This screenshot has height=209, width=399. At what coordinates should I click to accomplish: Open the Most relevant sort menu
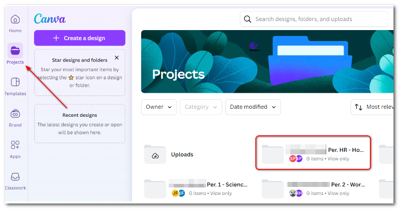pyautogui.click(x=372, y=107)
